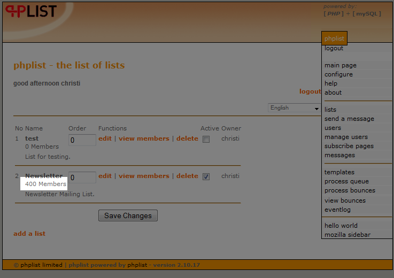Open send a message in sidebar menu
This screenshot has height=278, width=394.
349,119
